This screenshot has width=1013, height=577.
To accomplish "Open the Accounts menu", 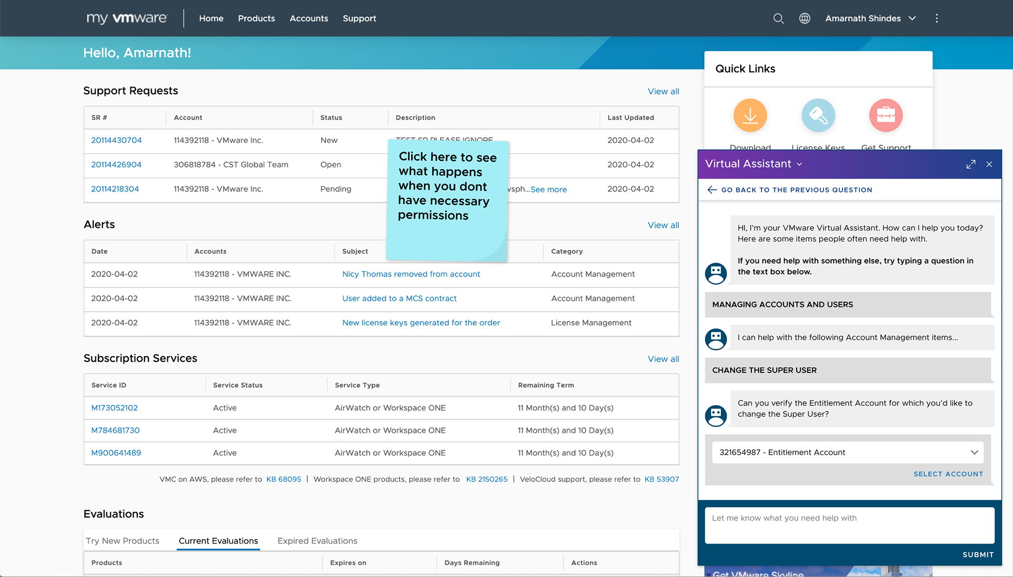I will 309,18.
